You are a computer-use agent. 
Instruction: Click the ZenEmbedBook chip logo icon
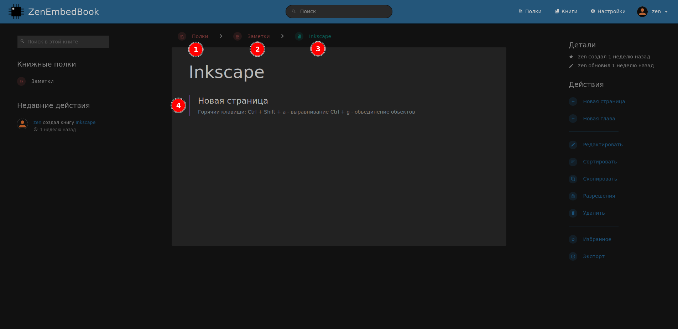click(16, 12)
